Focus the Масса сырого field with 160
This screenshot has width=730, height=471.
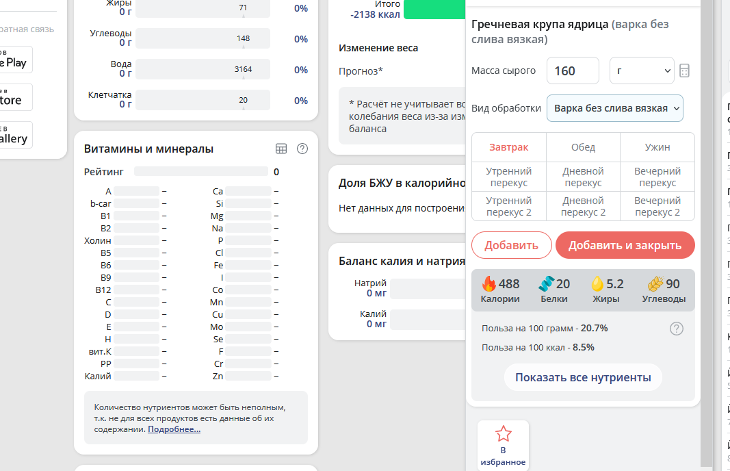click(x=573, y=71)
